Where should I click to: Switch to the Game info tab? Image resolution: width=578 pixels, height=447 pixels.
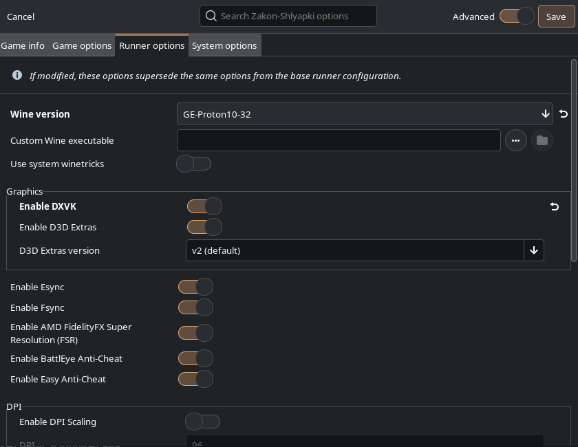tap(23, 45)
